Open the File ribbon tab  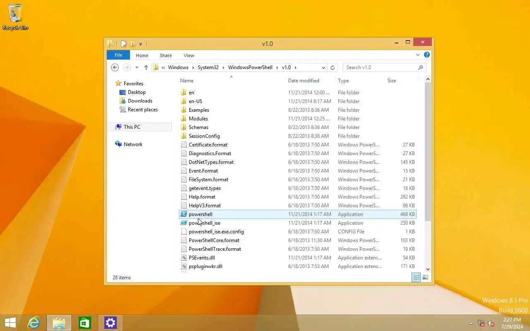tap(118, 55)
